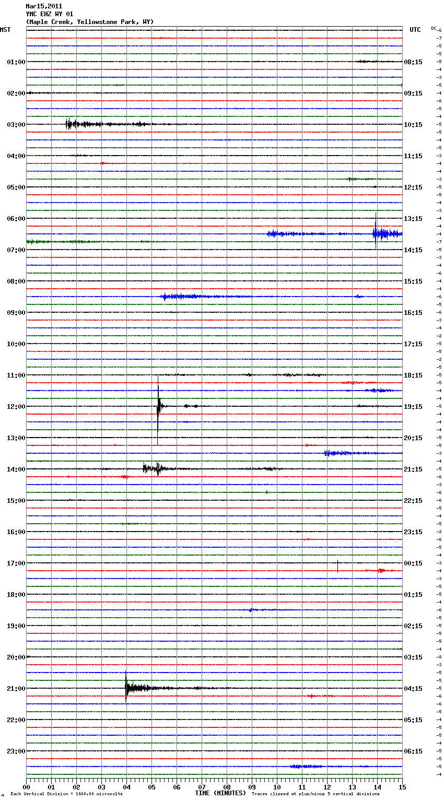This screenshot has height=801, width=444.
Task: Click 'Each Vertical Division = 1600.00 microvolts' note
Action: (x=66, y=794)
